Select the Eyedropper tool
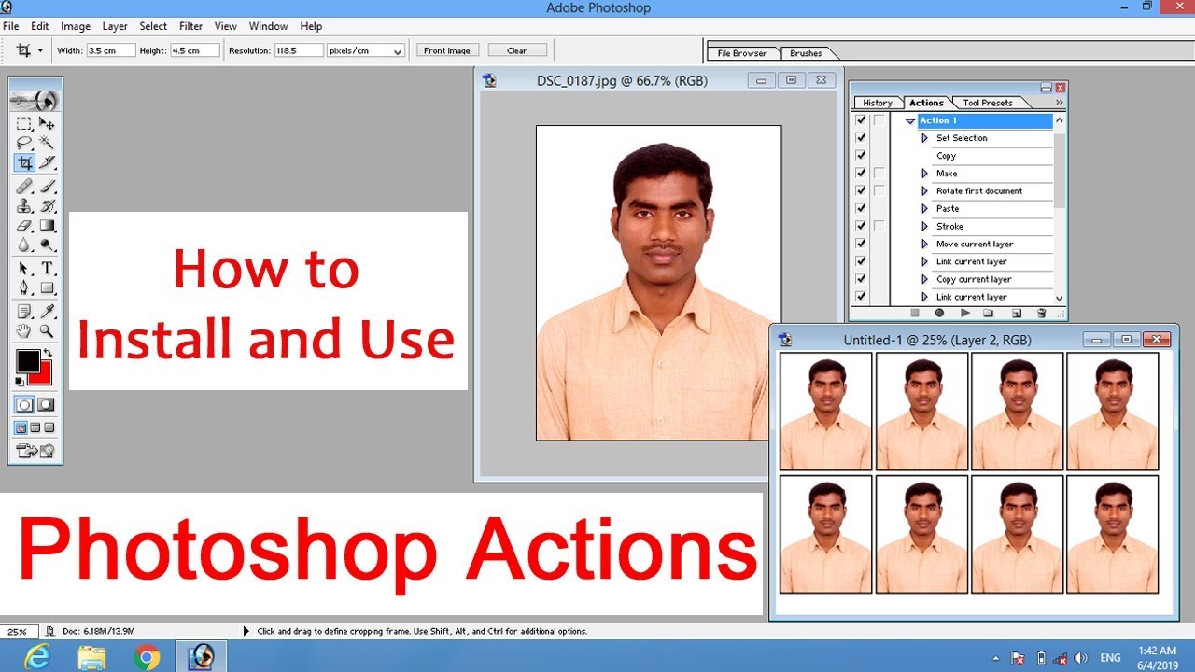 [47, 312]
